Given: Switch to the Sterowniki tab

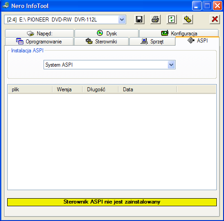Looking at the screenshot, I should [x=101, y=42].
